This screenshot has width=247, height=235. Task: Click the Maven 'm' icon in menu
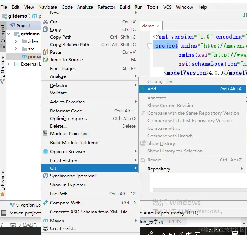pyautogui.click(x=45, y=221)
